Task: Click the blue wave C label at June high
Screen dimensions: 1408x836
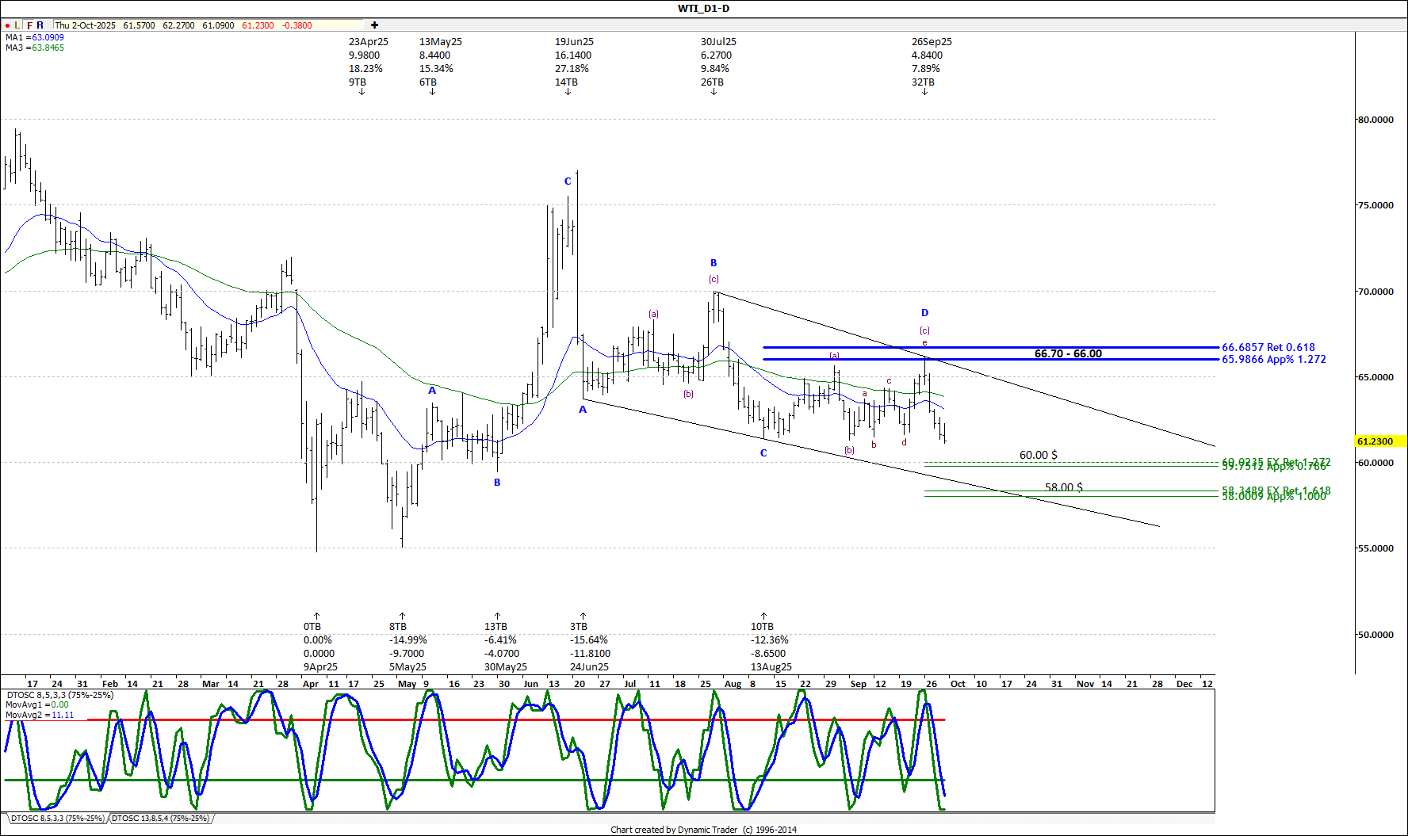Action: [568, 181]
